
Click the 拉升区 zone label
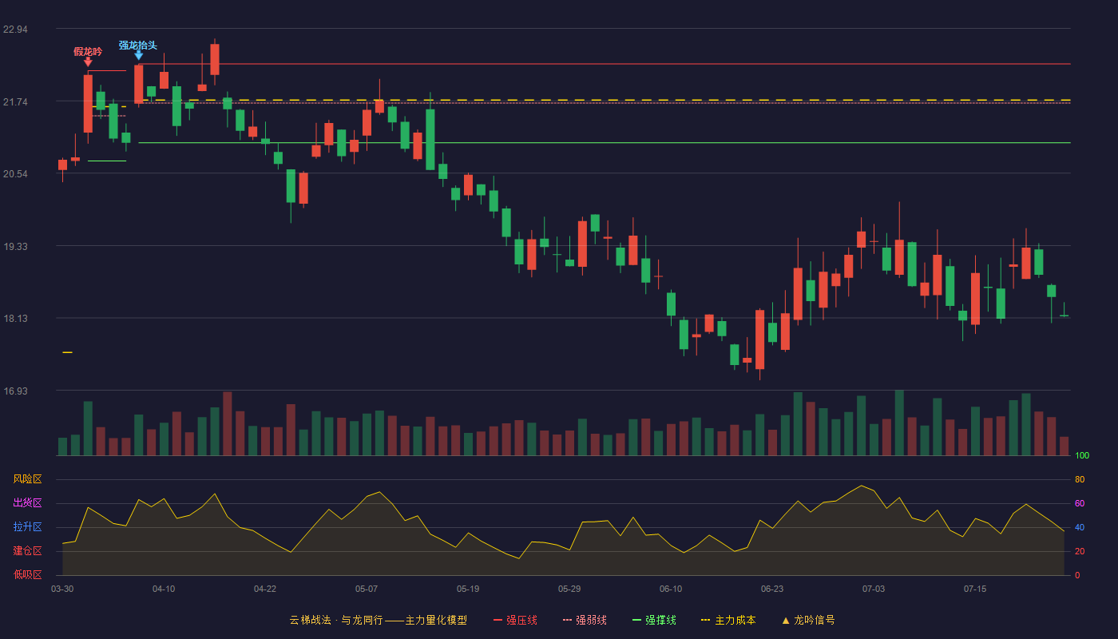click(x=28, y=527)
